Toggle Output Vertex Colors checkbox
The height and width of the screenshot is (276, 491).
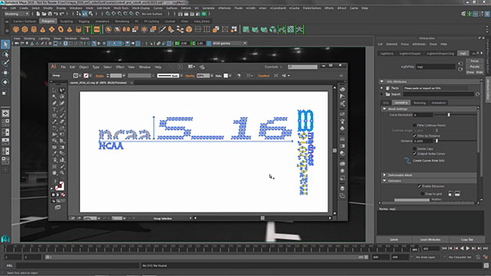[x=414, y=153]
